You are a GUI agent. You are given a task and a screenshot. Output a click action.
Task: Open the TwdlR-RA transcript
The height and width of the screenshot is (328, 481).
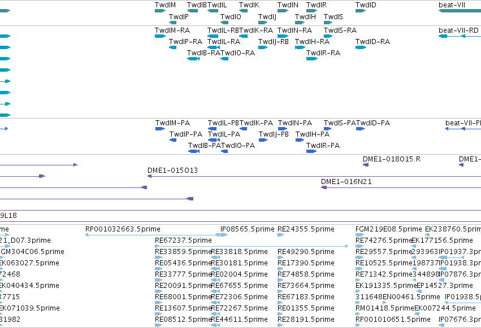point(312,59)
